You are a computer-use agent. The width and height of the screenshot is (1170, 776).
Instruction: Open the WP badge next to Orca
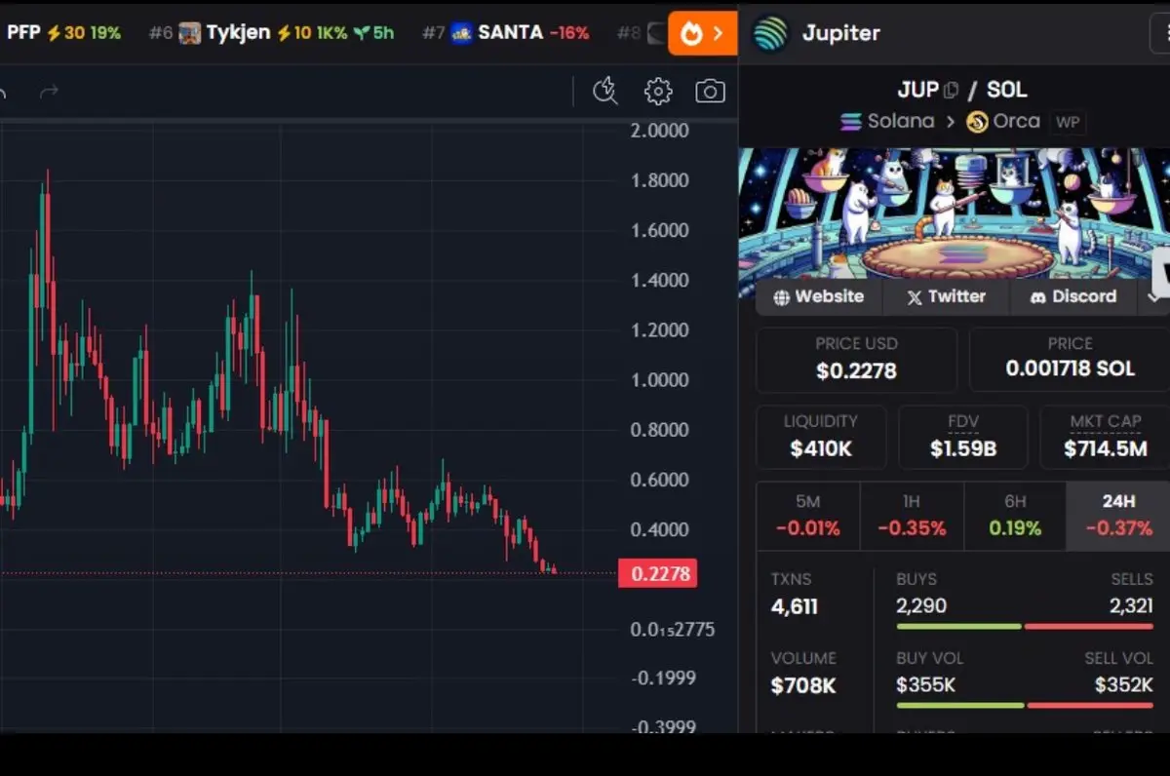click(1068, 123)
